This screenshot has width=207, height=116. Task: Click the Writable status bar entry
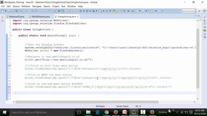pos(100,106)
